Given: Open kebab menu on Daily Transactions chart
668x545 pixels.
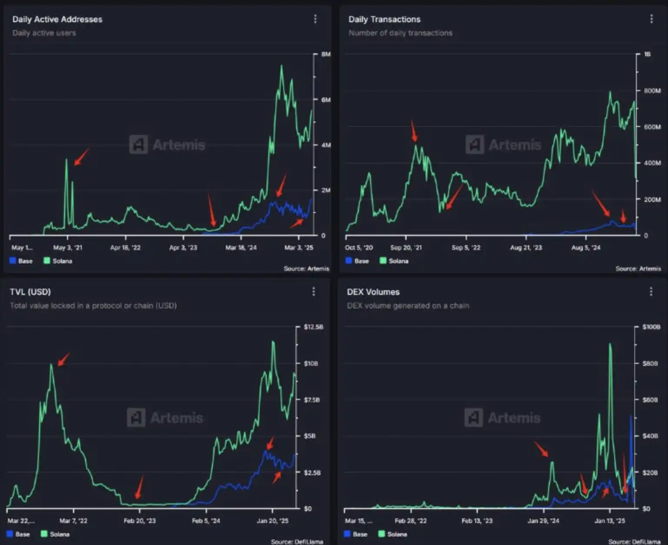Looking at the screenshot, I should tap(651, 19).
